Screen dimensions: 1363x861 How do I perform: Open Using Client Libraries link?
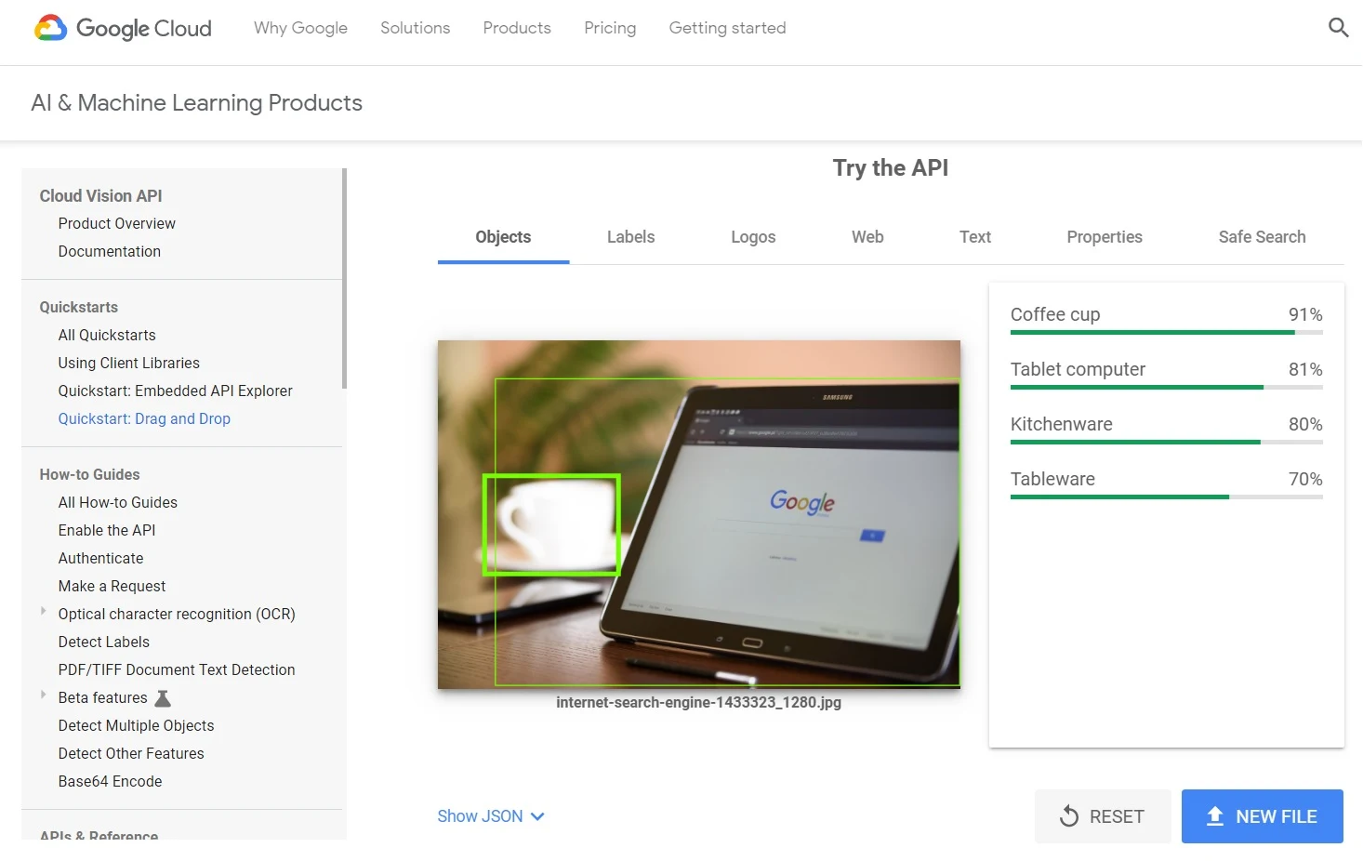click(128, 363)
